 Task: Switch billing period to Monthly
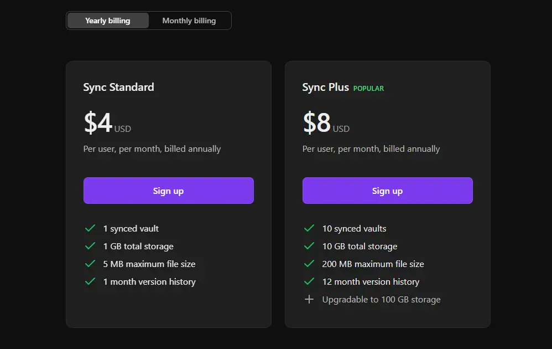coord(189,20)
